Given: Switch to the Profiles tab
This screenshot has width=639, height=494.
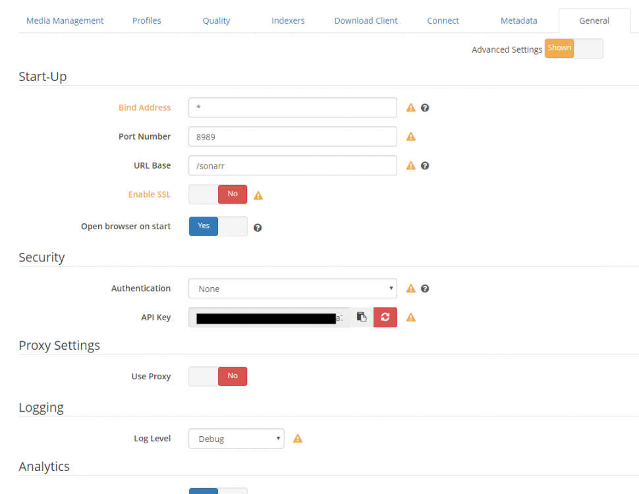Looking at the screenshot, I should tap(147, 21).
